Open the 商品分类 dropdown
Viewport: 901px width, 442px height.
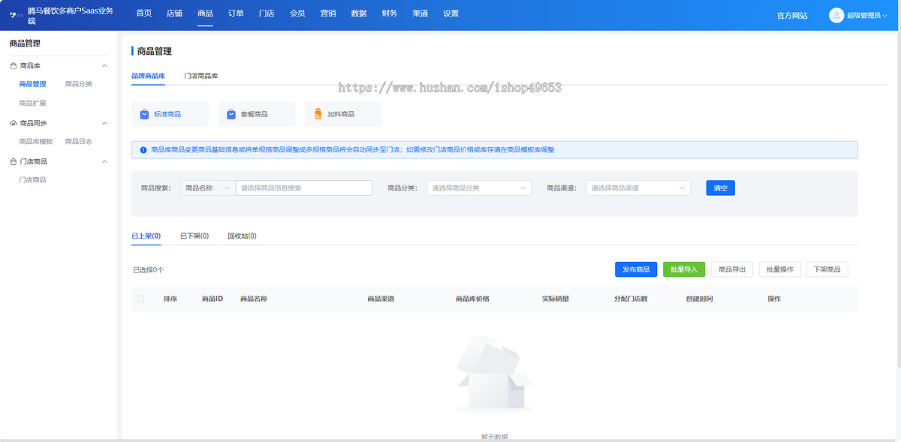(x=478, y=187)
